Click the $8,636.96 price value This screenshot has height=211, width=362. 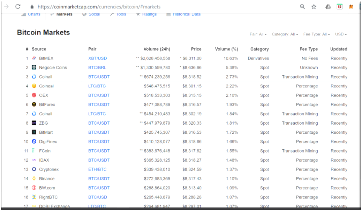(192, 68)
